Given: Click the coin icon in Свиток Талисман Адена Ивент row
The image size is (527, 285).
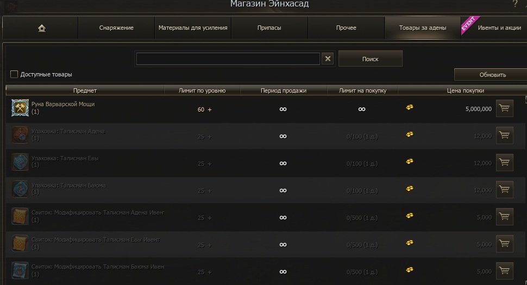Looking at the screenshot, I should 409,216.
